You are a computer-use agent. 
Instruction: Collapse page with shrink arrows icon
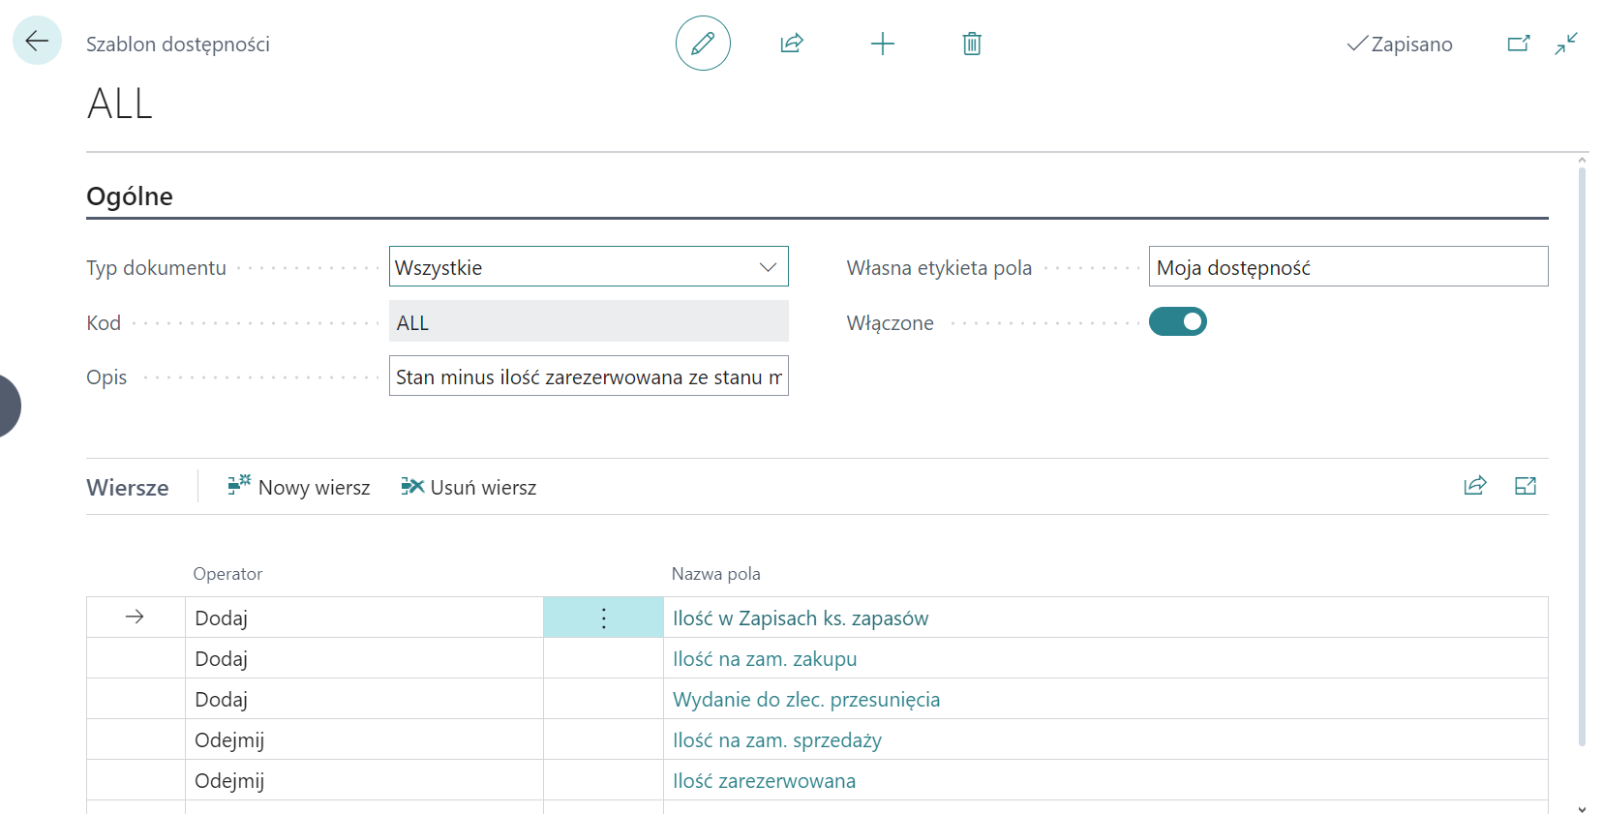[1566, 44]
